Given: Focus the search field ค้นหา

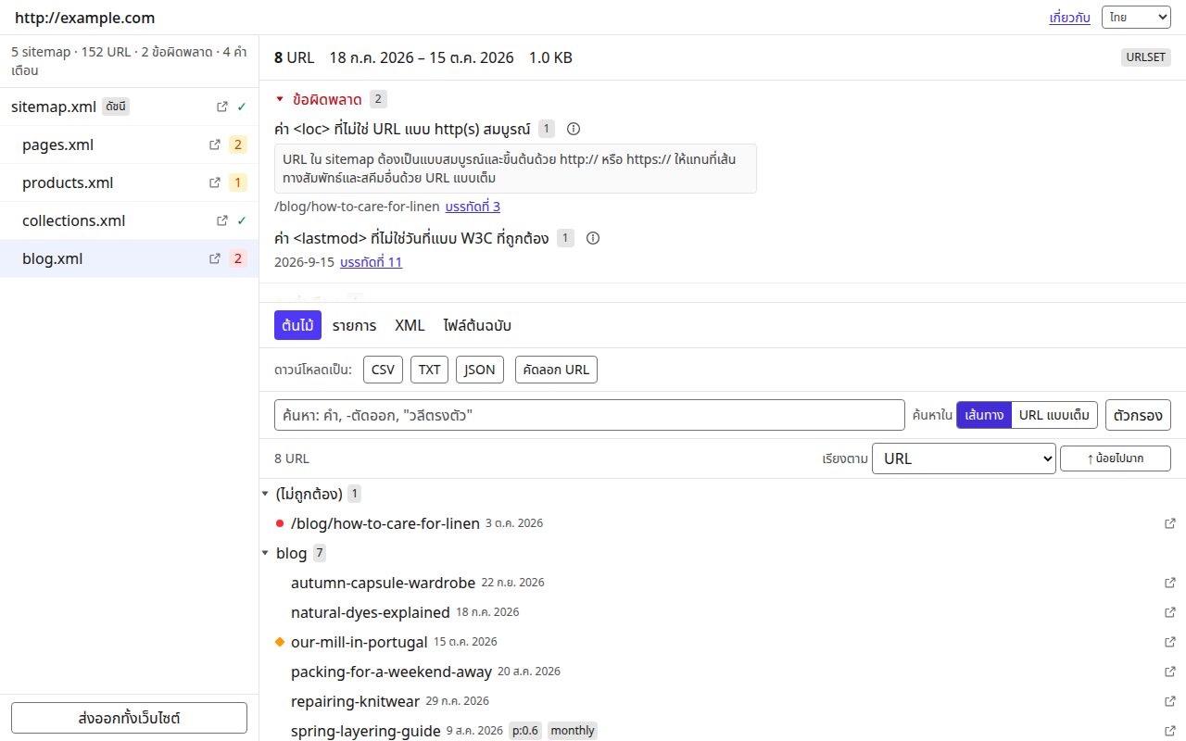Looking at the screenshot, I should point(589,415).
